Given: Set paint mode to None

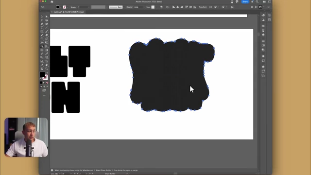Looking at the screenshot, I should click(47, 83).
